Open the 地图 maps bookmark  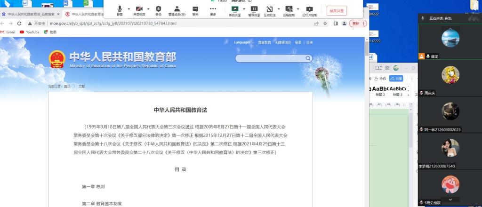50,32
